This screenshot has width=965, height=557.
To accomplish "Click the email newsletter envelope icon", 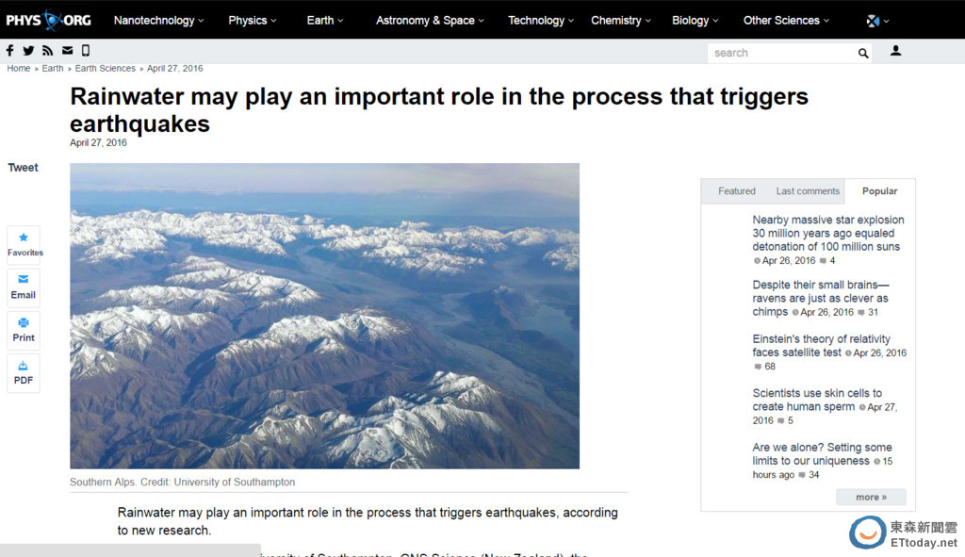I will click(x=67, y=51).
